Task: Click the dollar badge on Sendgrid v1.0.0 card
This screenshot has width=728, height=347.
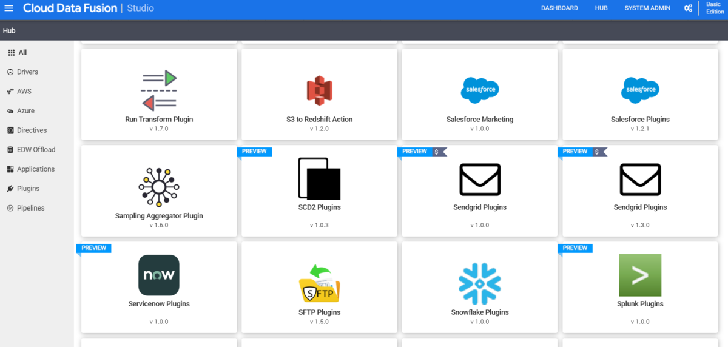Action: [x=438, y=152]
